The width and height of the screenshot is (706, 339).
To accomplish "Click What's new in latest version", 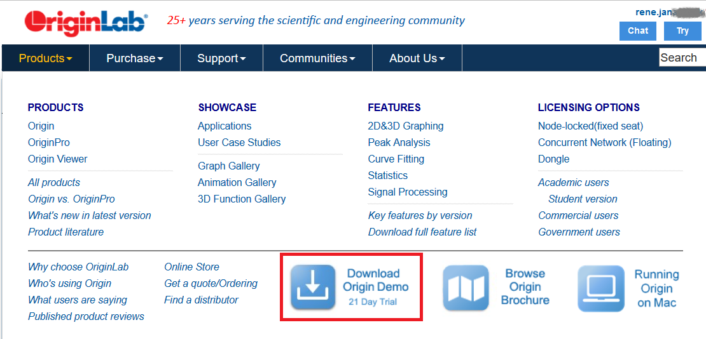I will point(90,215).
